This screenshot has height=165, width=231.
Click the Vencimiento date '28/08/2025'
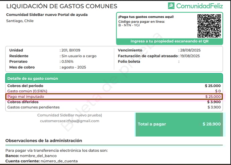[190, 50]
